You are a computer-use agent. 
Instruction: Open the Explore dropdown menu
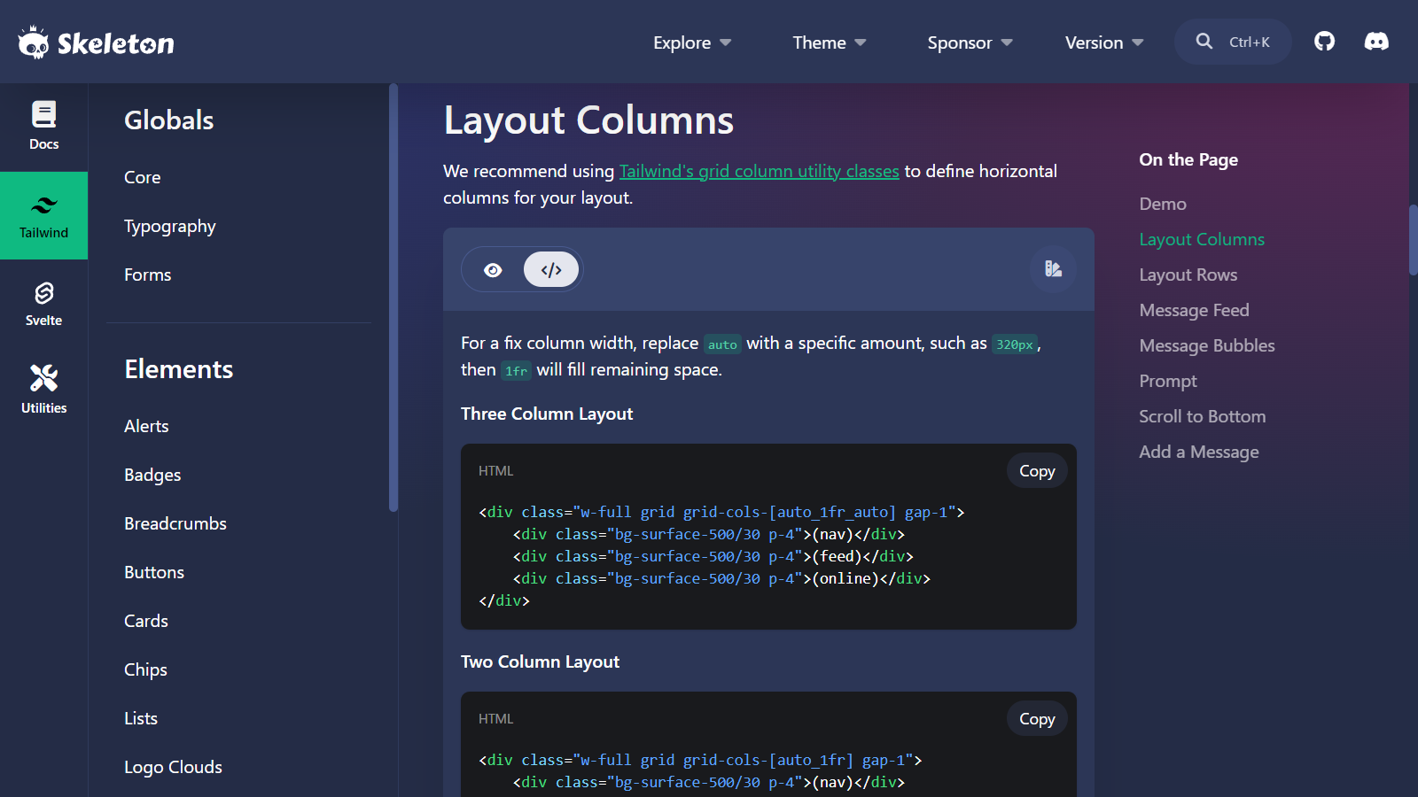tap(692, 43)
